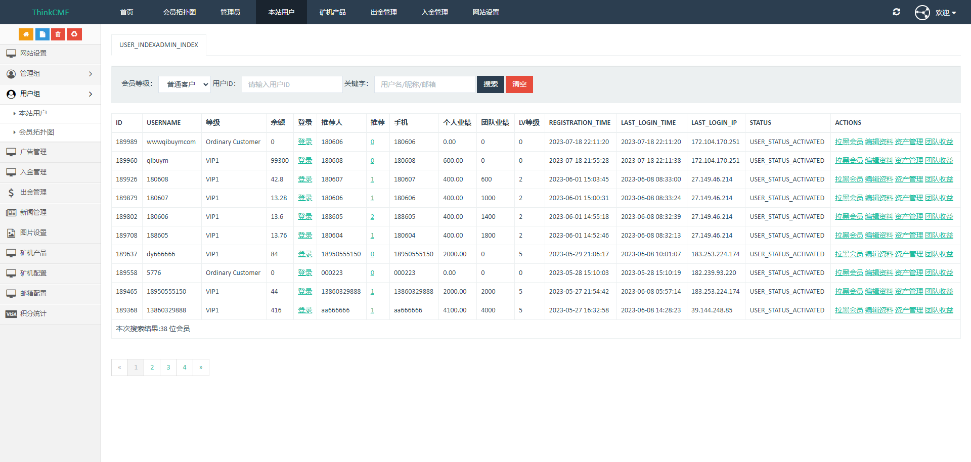Expand the 管理组 sidebar group

(x=50, y=74)
